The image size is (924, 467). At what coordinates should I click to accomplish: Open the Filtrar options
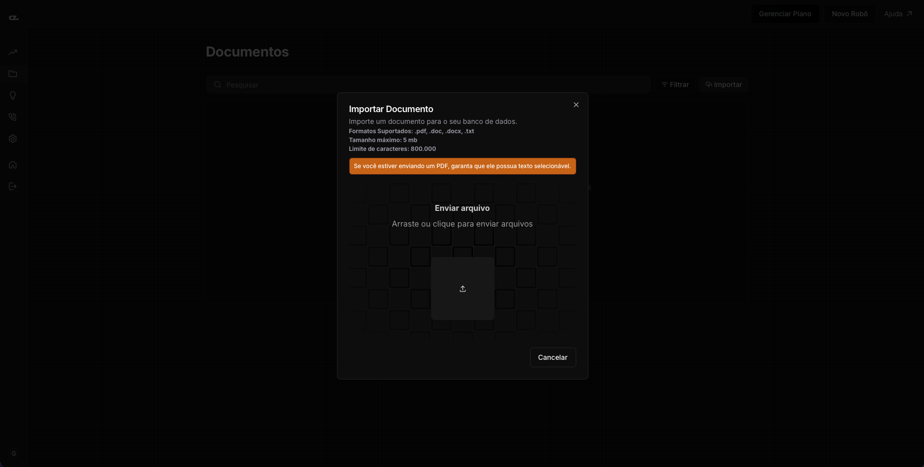pyautogui.click(x=675, y=85)
